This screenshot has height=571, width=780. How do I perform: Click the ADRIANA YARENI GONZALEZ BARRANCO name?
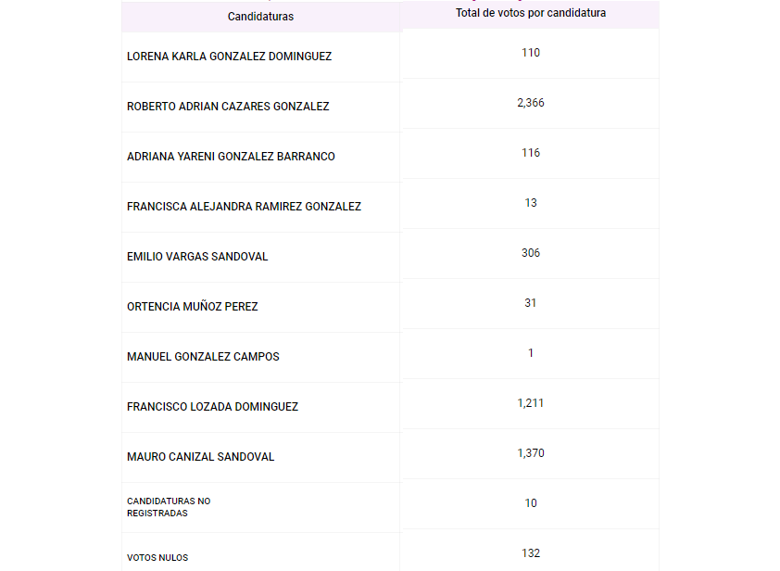pyautogui.click(x=231, y=157)
